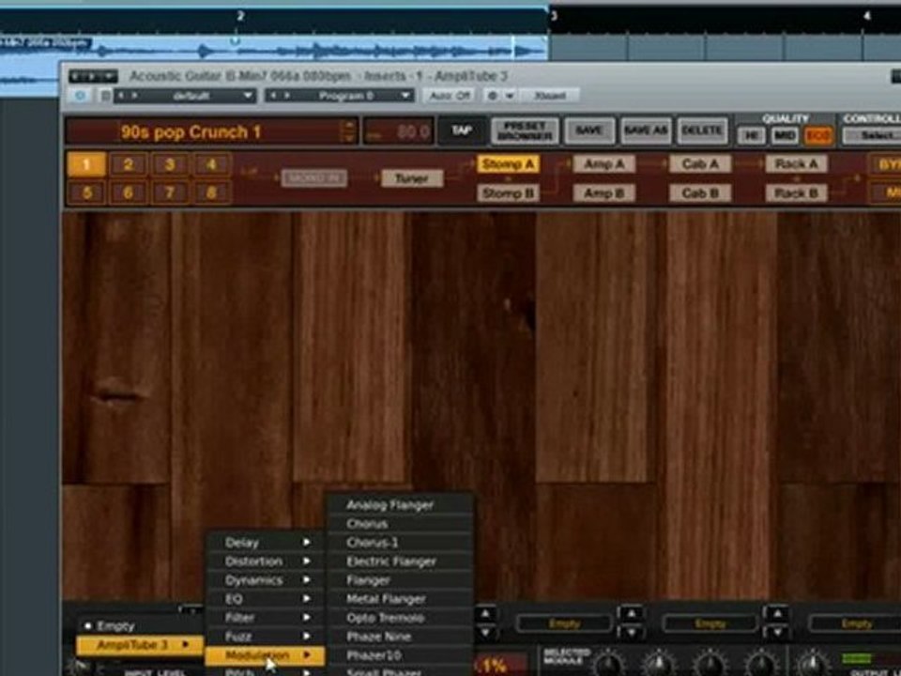
Task: Switch to the Amp B module
Action: (x=603, y=193)
